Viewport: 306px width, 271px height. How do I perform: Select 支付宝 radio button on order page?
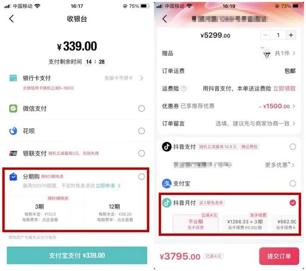(293, 183)
